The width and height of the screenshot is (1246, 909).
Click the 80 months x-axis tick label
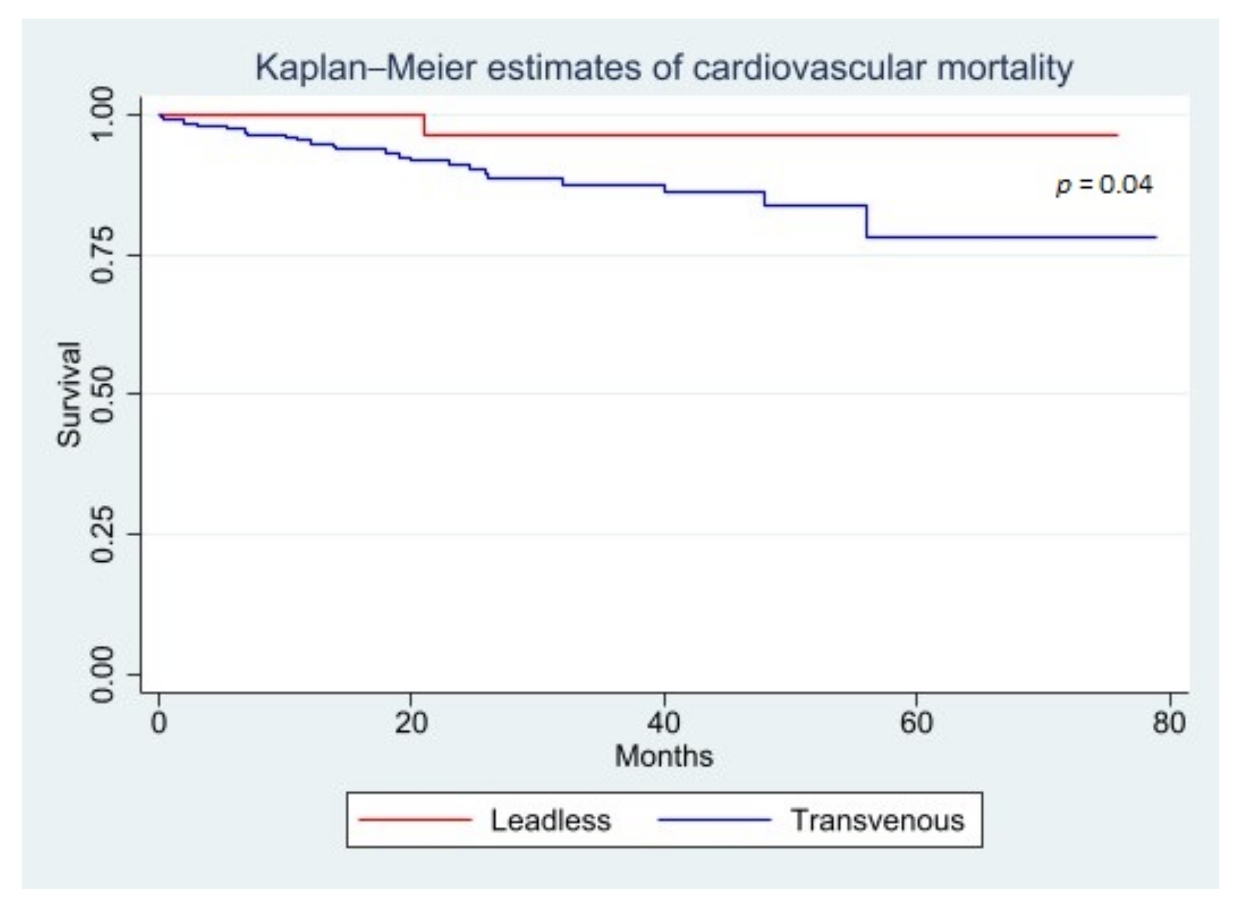tap(1168, 723)
